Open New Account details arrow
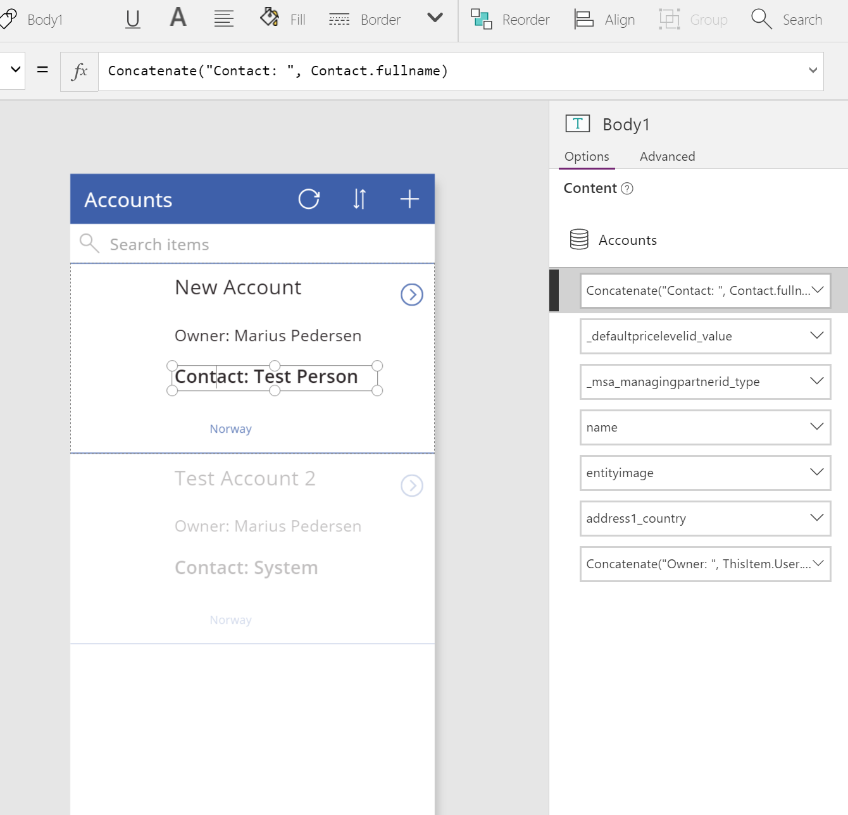This screenshot has width=848, height=815. pyautogui.click(x=412, y=294)
